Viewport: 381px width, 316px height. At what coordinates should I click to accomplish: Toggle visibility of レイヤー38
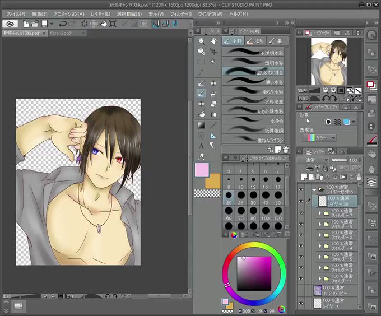tap(301, 201)
